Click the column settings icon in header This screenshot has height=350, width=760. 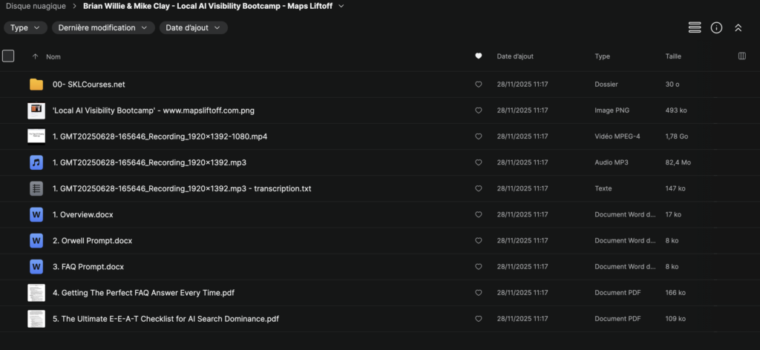(x=741, y=56)
